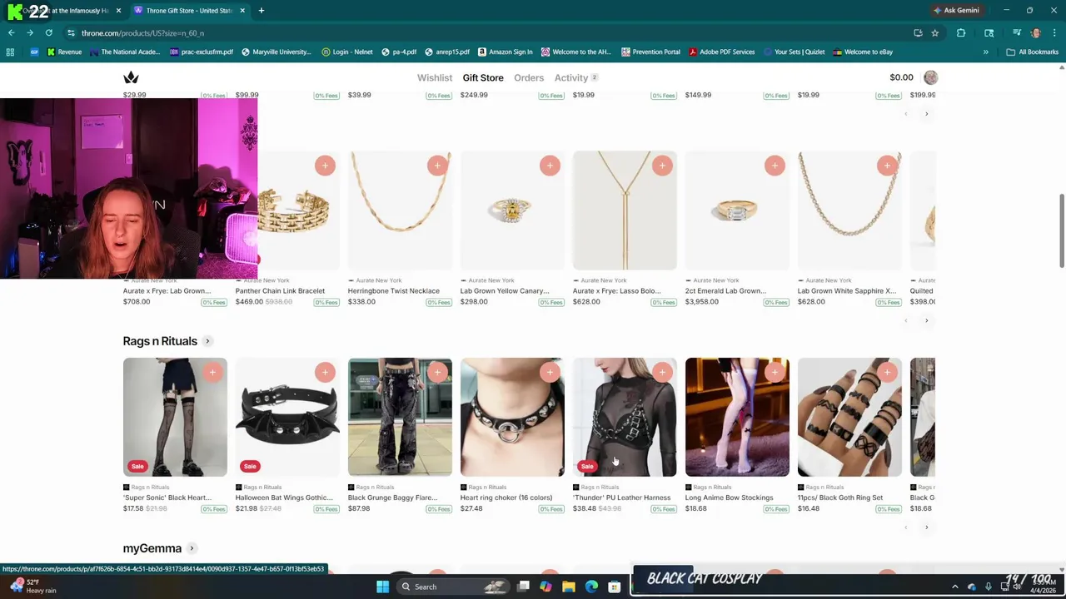The image size is (1066, 599).
Task: Show previous Rags n Rituals products arrow
Action: coord(906,527)
